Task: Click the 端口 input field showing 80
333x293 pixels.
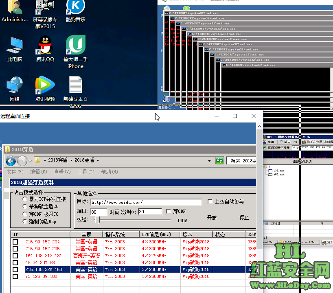Action: [x=99, y=212]
